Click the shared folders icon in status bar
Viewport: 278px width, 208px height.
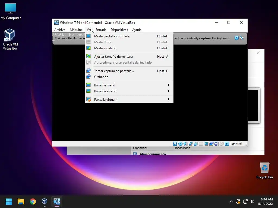coord(201,144)
